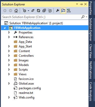
Task: Click the Back navigation arrow icon
Action: [x=5, y=11]
